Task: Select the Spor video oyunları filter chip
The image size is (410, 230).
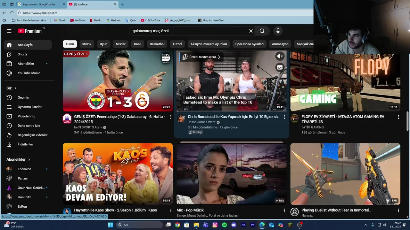Action: tap(250, 44)
